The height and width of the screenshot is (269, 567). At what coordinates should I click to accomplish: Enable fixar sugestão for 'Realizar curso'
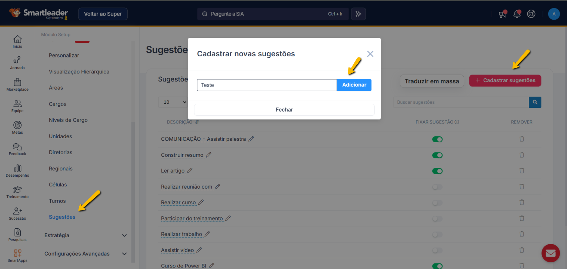click(437, 203)
